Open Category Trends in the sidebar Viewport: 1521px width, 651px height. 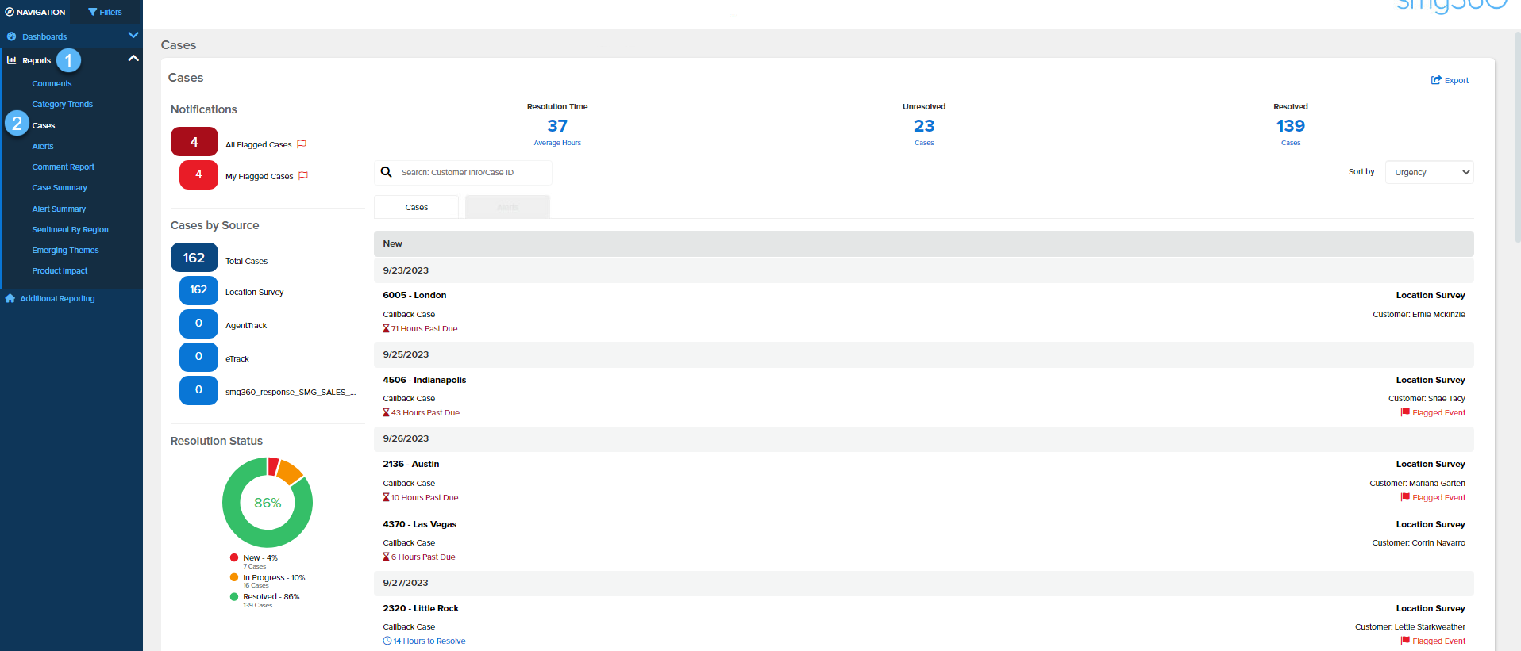[62, 105]
